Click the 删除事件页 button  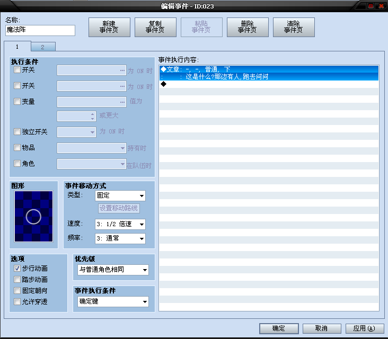248,27
